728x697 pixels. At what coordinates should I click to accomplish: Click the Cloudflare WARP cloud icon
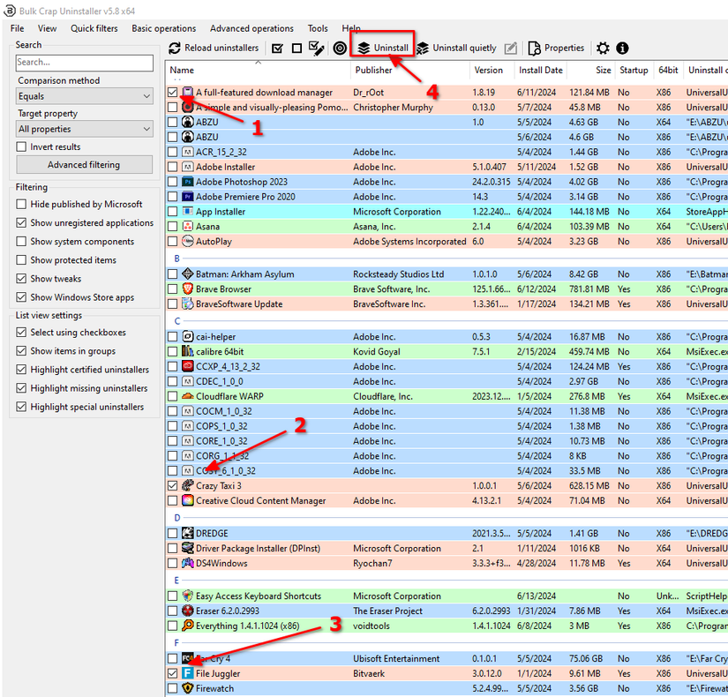pos(188,396)
